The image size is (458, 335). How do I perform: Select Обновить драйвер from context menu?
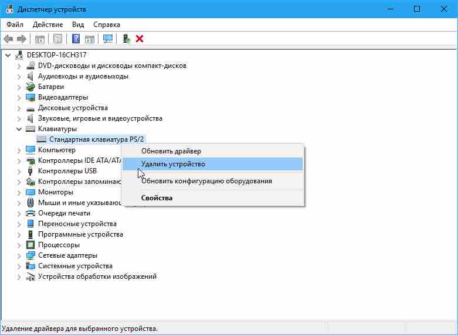(171, 151)
